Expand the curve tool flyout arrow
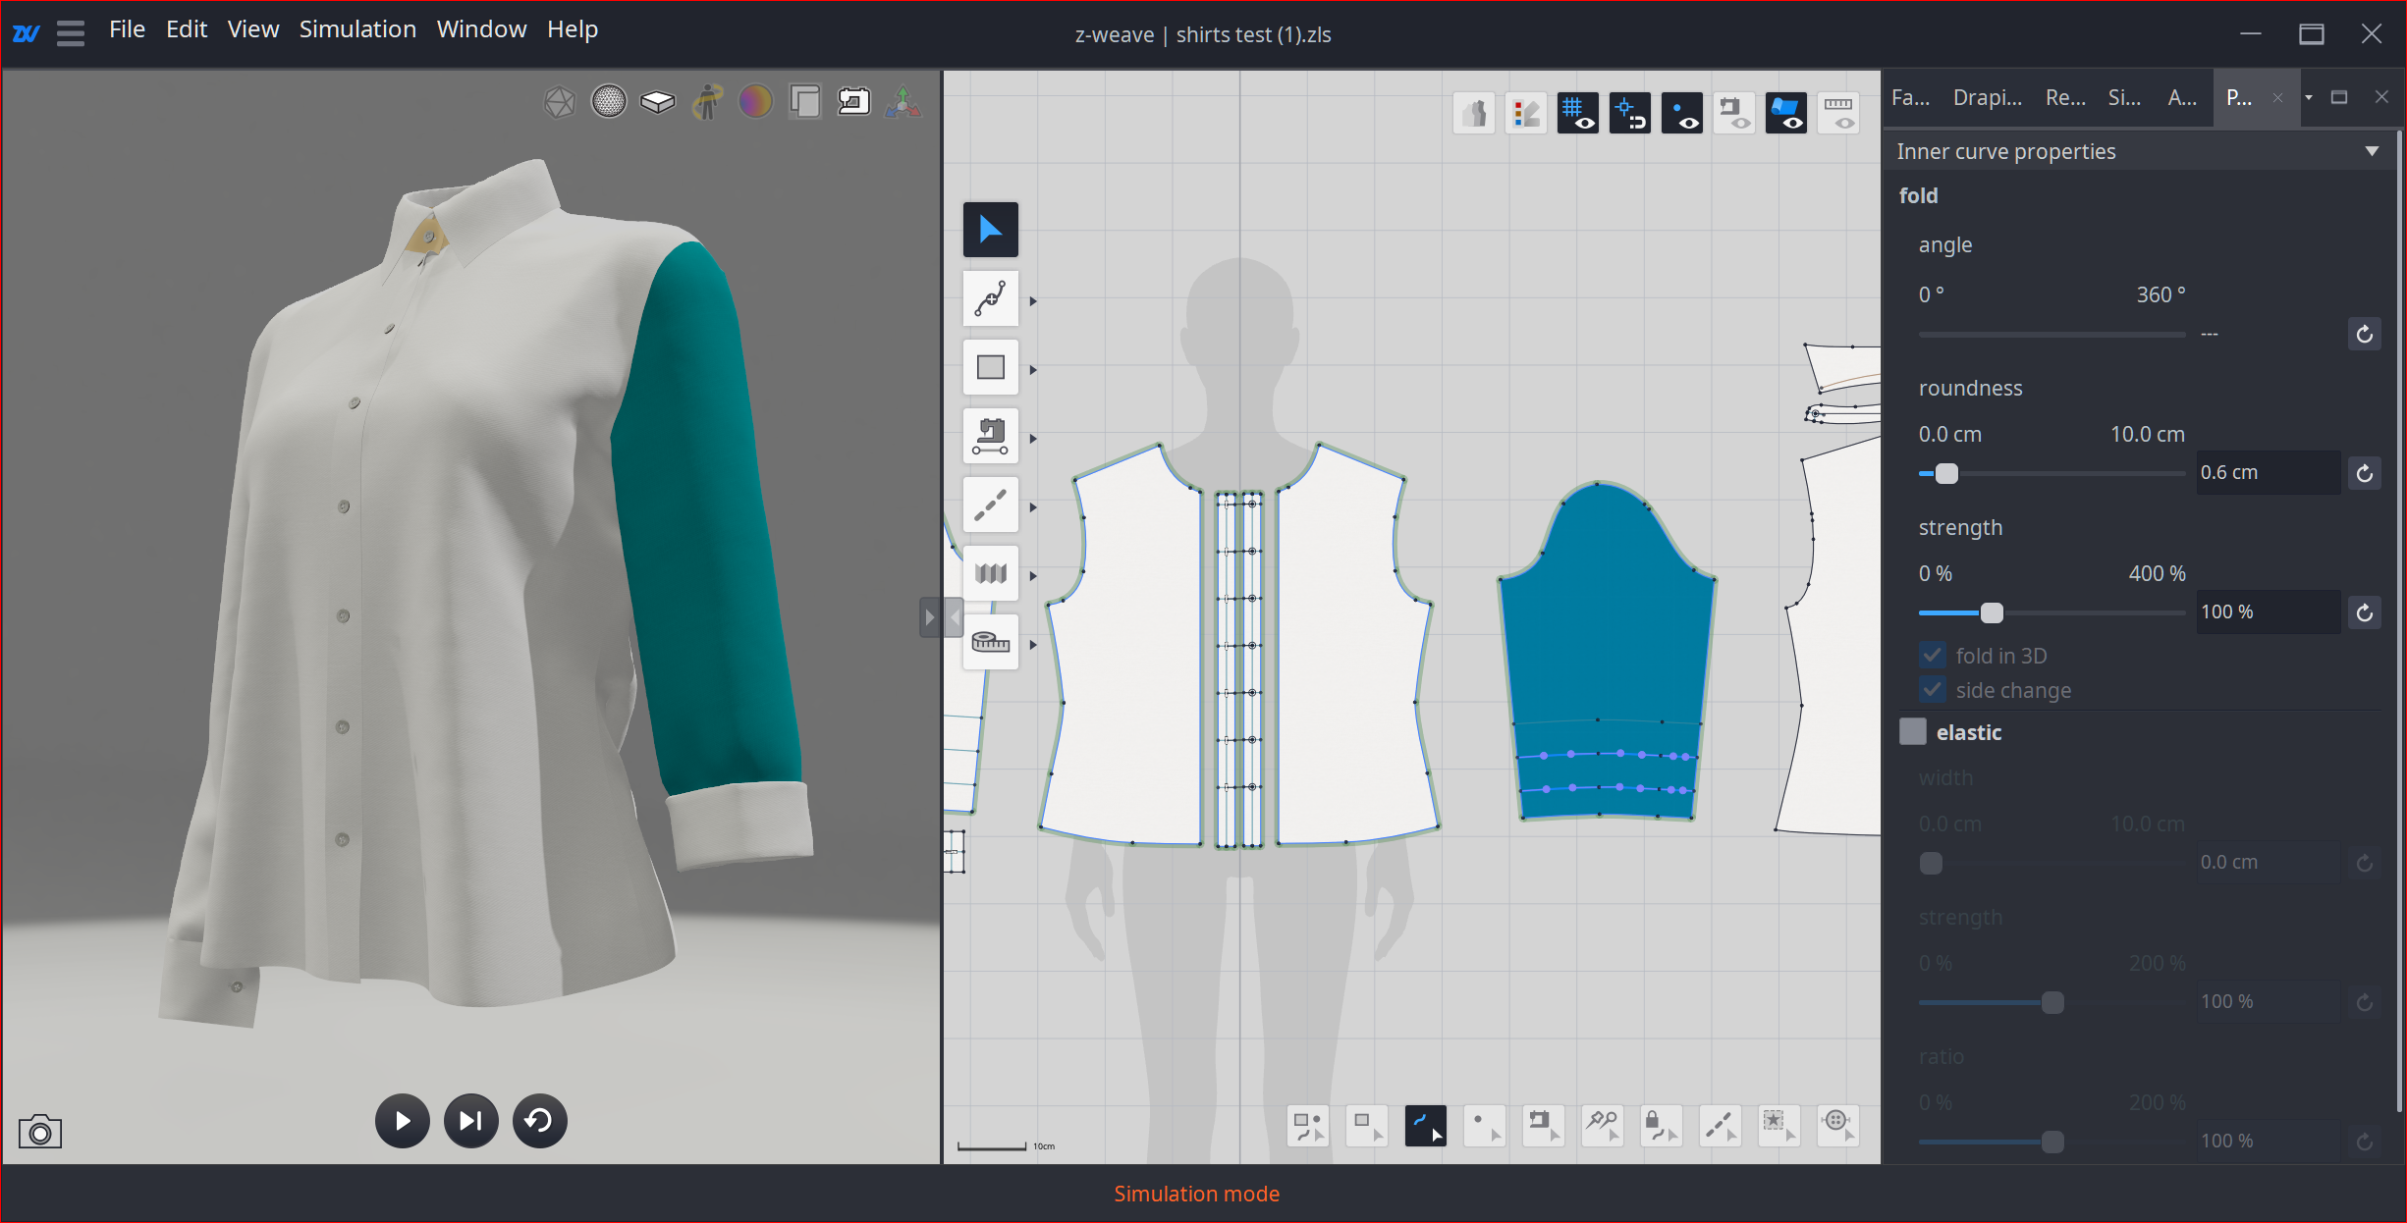2407x1223 pixels. (1033, 301)
